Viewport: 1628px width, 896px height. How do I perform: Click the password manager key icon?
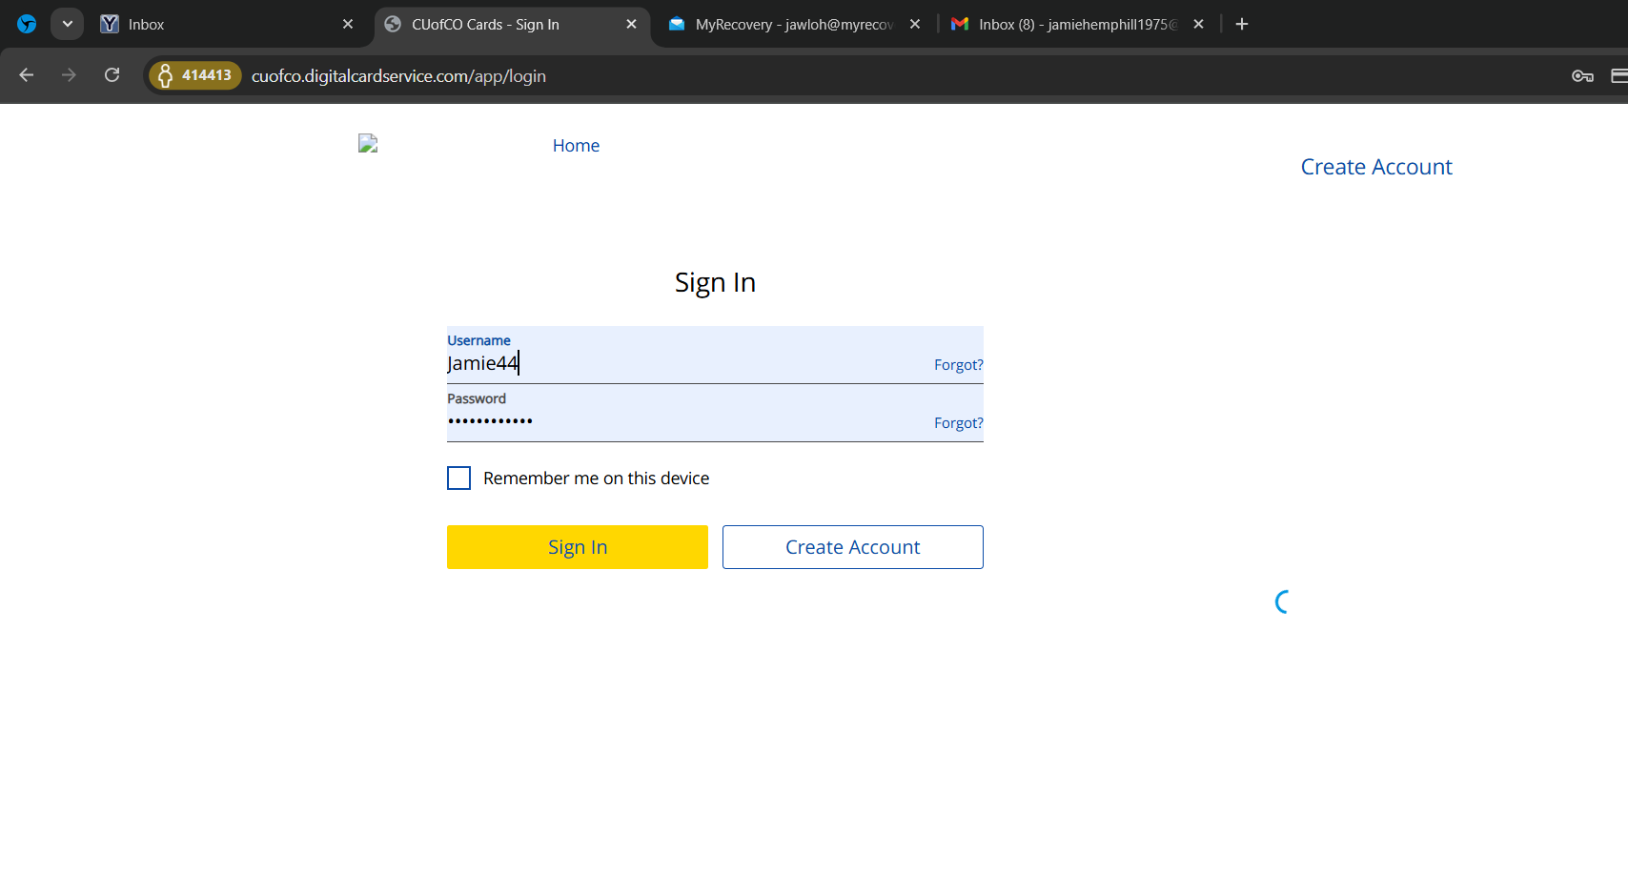[x=1582, y=76]
